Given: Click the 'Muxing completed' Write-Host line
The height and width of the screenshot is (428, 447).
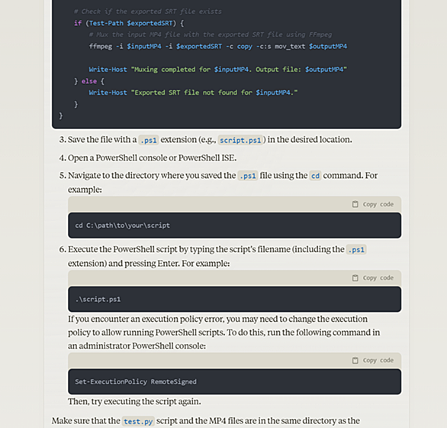Looking at the screenshot, I should pos(218,70).
